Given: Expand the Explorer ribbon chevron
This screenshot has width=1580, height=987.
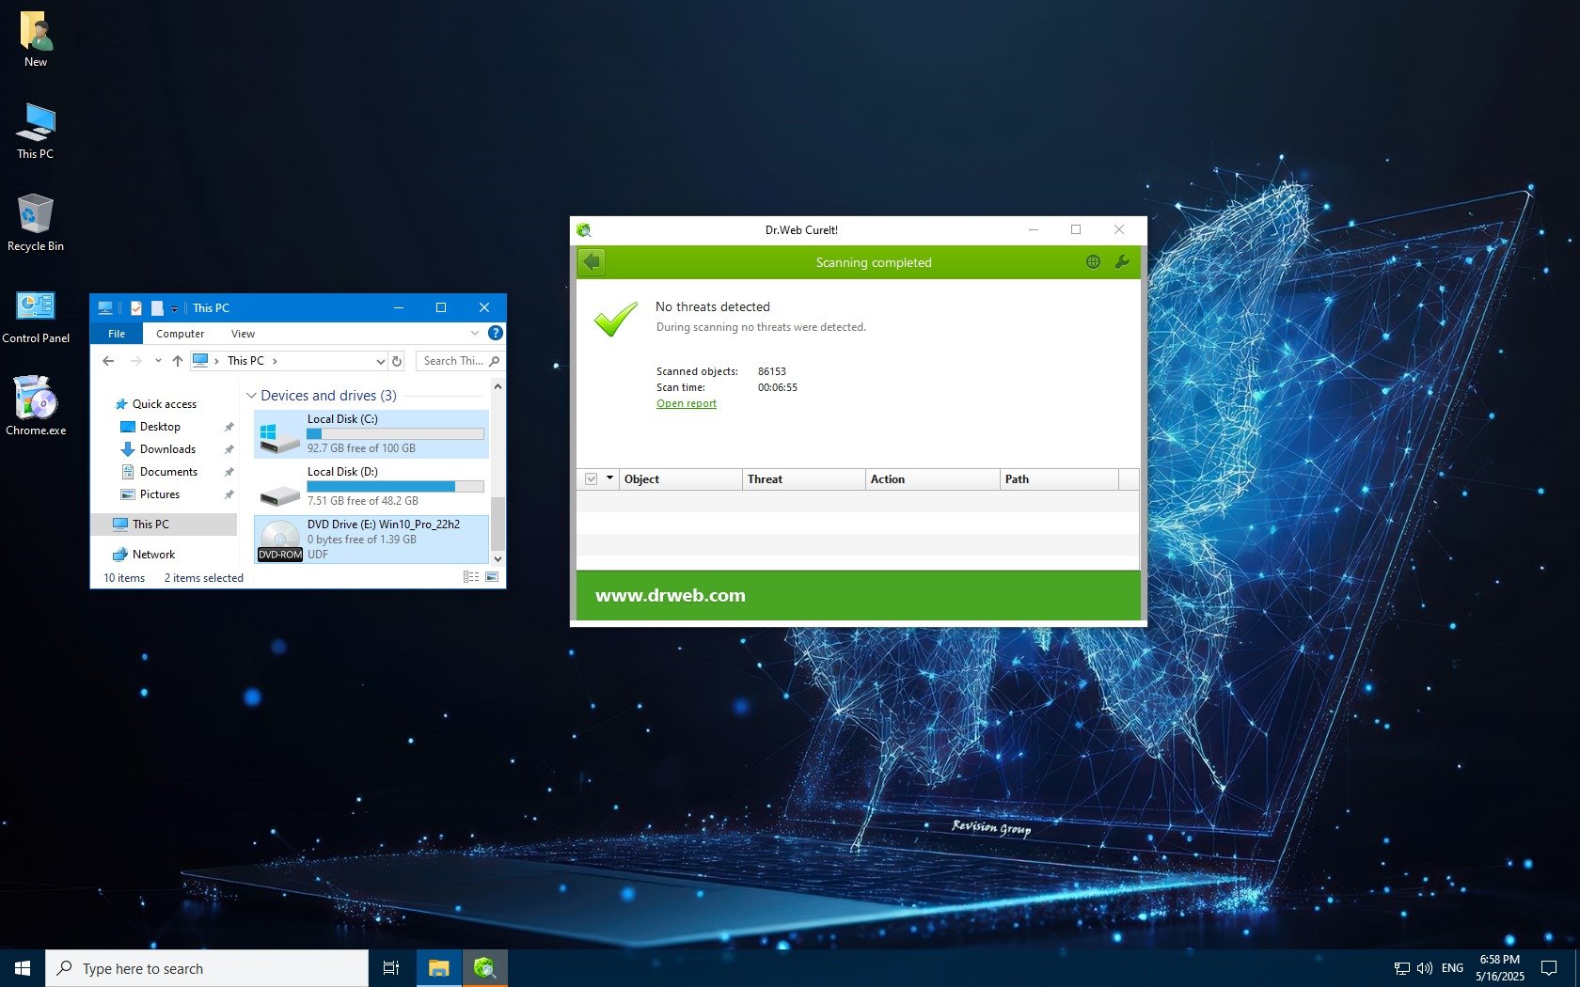Looking at the screenshot, I should 475,333.
